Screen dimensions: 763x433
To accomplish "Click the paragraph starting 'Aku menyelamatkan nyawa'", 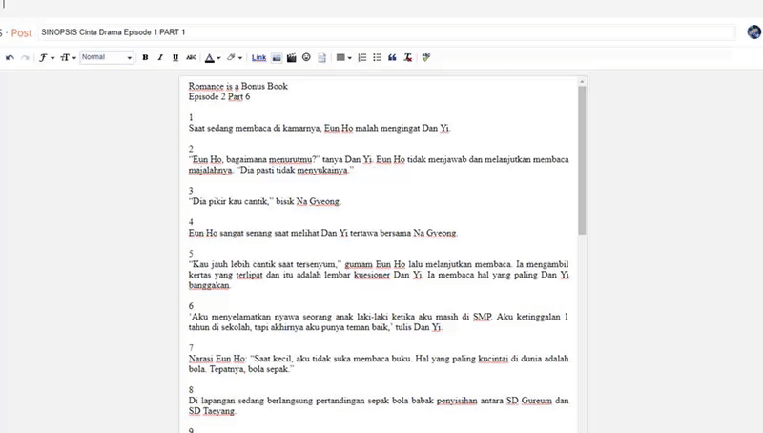I will pyautogui.click(x=379, y=321).
